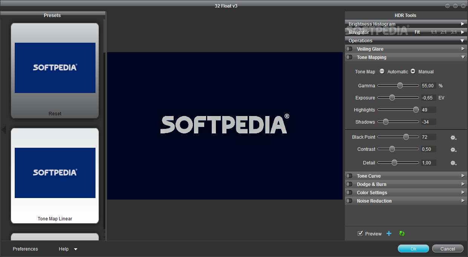Expand the Noise Reduction section arrow
This screenshot has width=468, height=257.
click(463, 201)
